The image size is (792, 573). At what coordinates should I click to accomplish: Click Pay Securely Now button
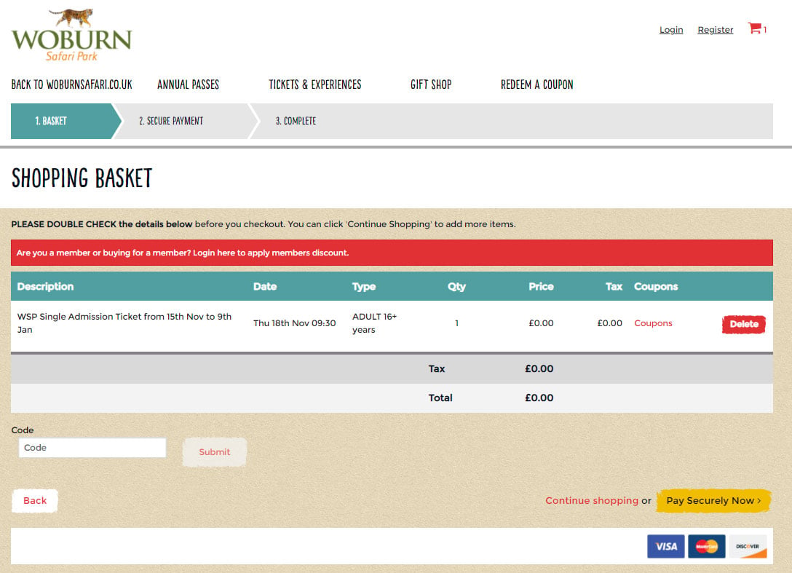[713, 500]
